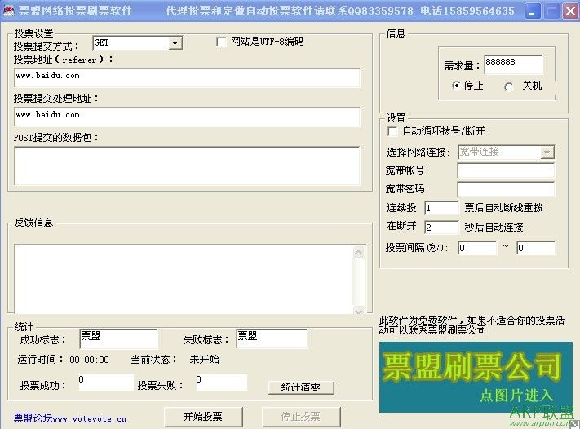The width and height of the screenshot is (580, 429).
Task: Click the 统计清零 button
Action: coord(301,387)
